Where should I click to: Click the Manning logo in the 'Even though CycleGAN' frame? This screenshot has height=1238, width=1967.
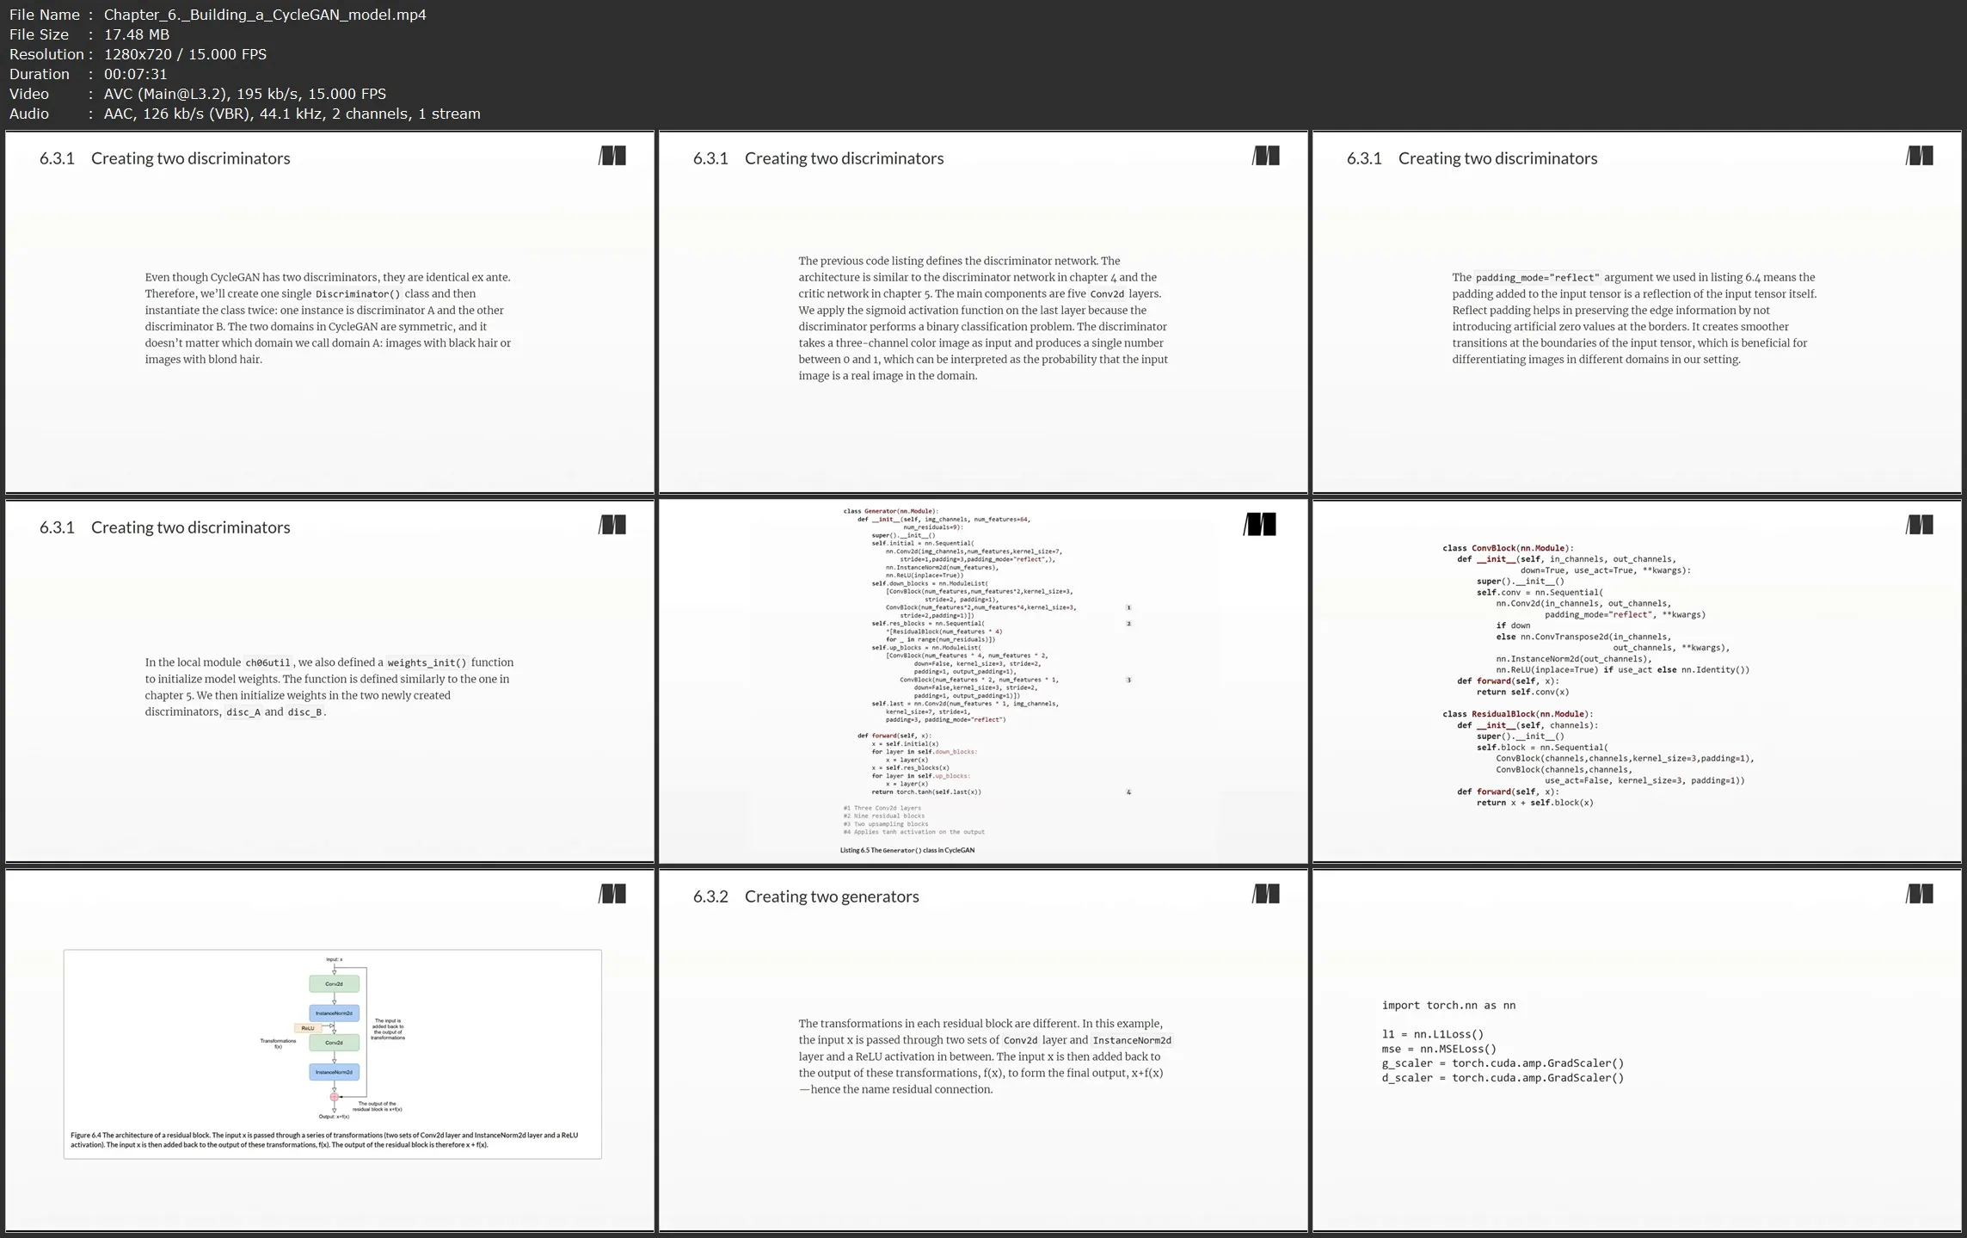612,156
